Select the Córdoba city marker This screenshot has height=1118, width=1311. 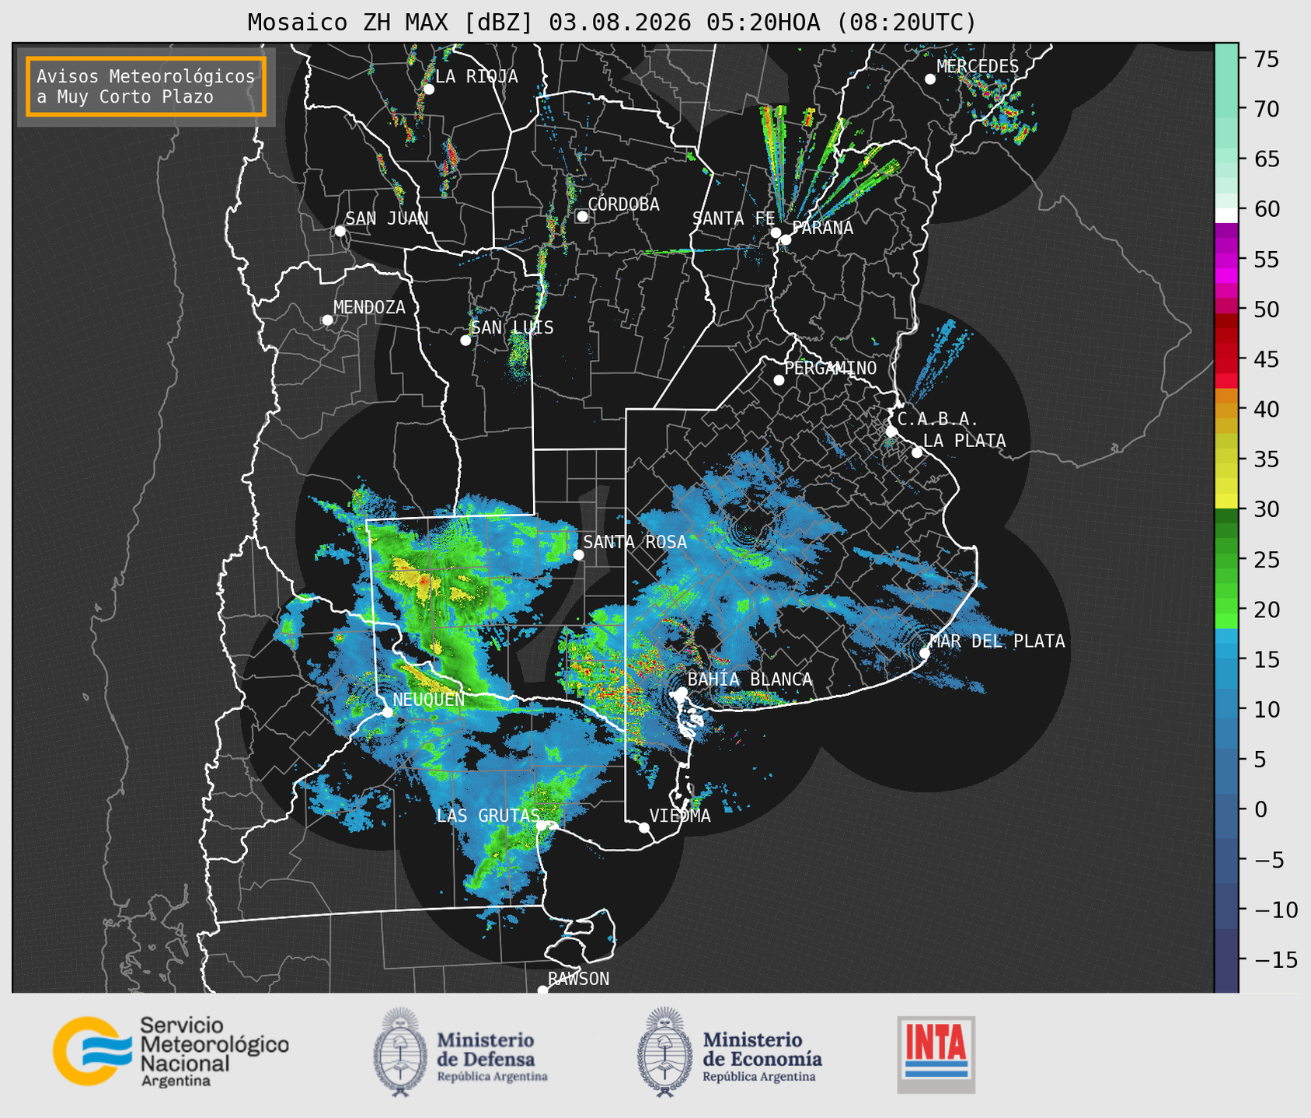(x=582, y=216)
